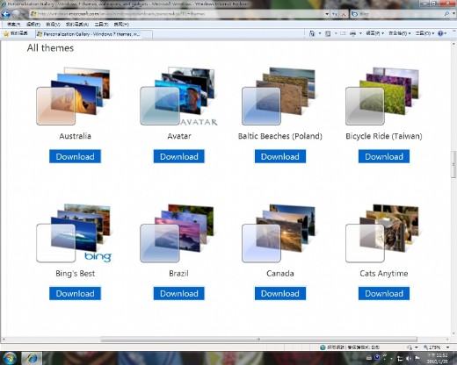Click the Print icon in command bar
The image size is (457, 365).
[x=353, y=33]
